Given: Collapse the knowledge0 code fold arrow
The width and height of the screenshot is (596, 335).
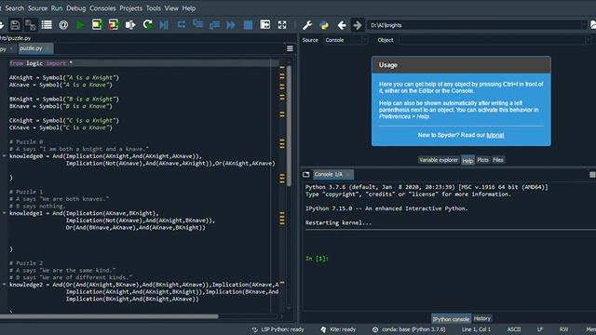Looking at the screenshot, I should point(4,156).
